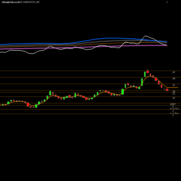The height and width of the screenshot is (181, 181).
Task: Click the 2 price axis label
Action: pos(173,115)
